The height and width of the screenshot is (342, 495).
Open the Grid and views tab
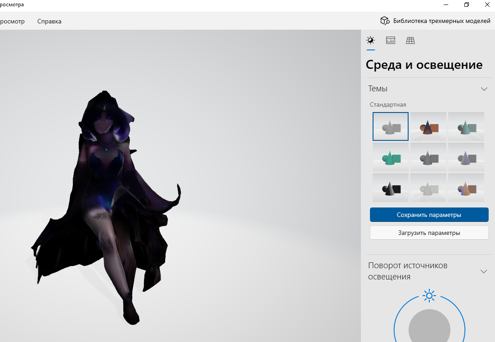410,40
